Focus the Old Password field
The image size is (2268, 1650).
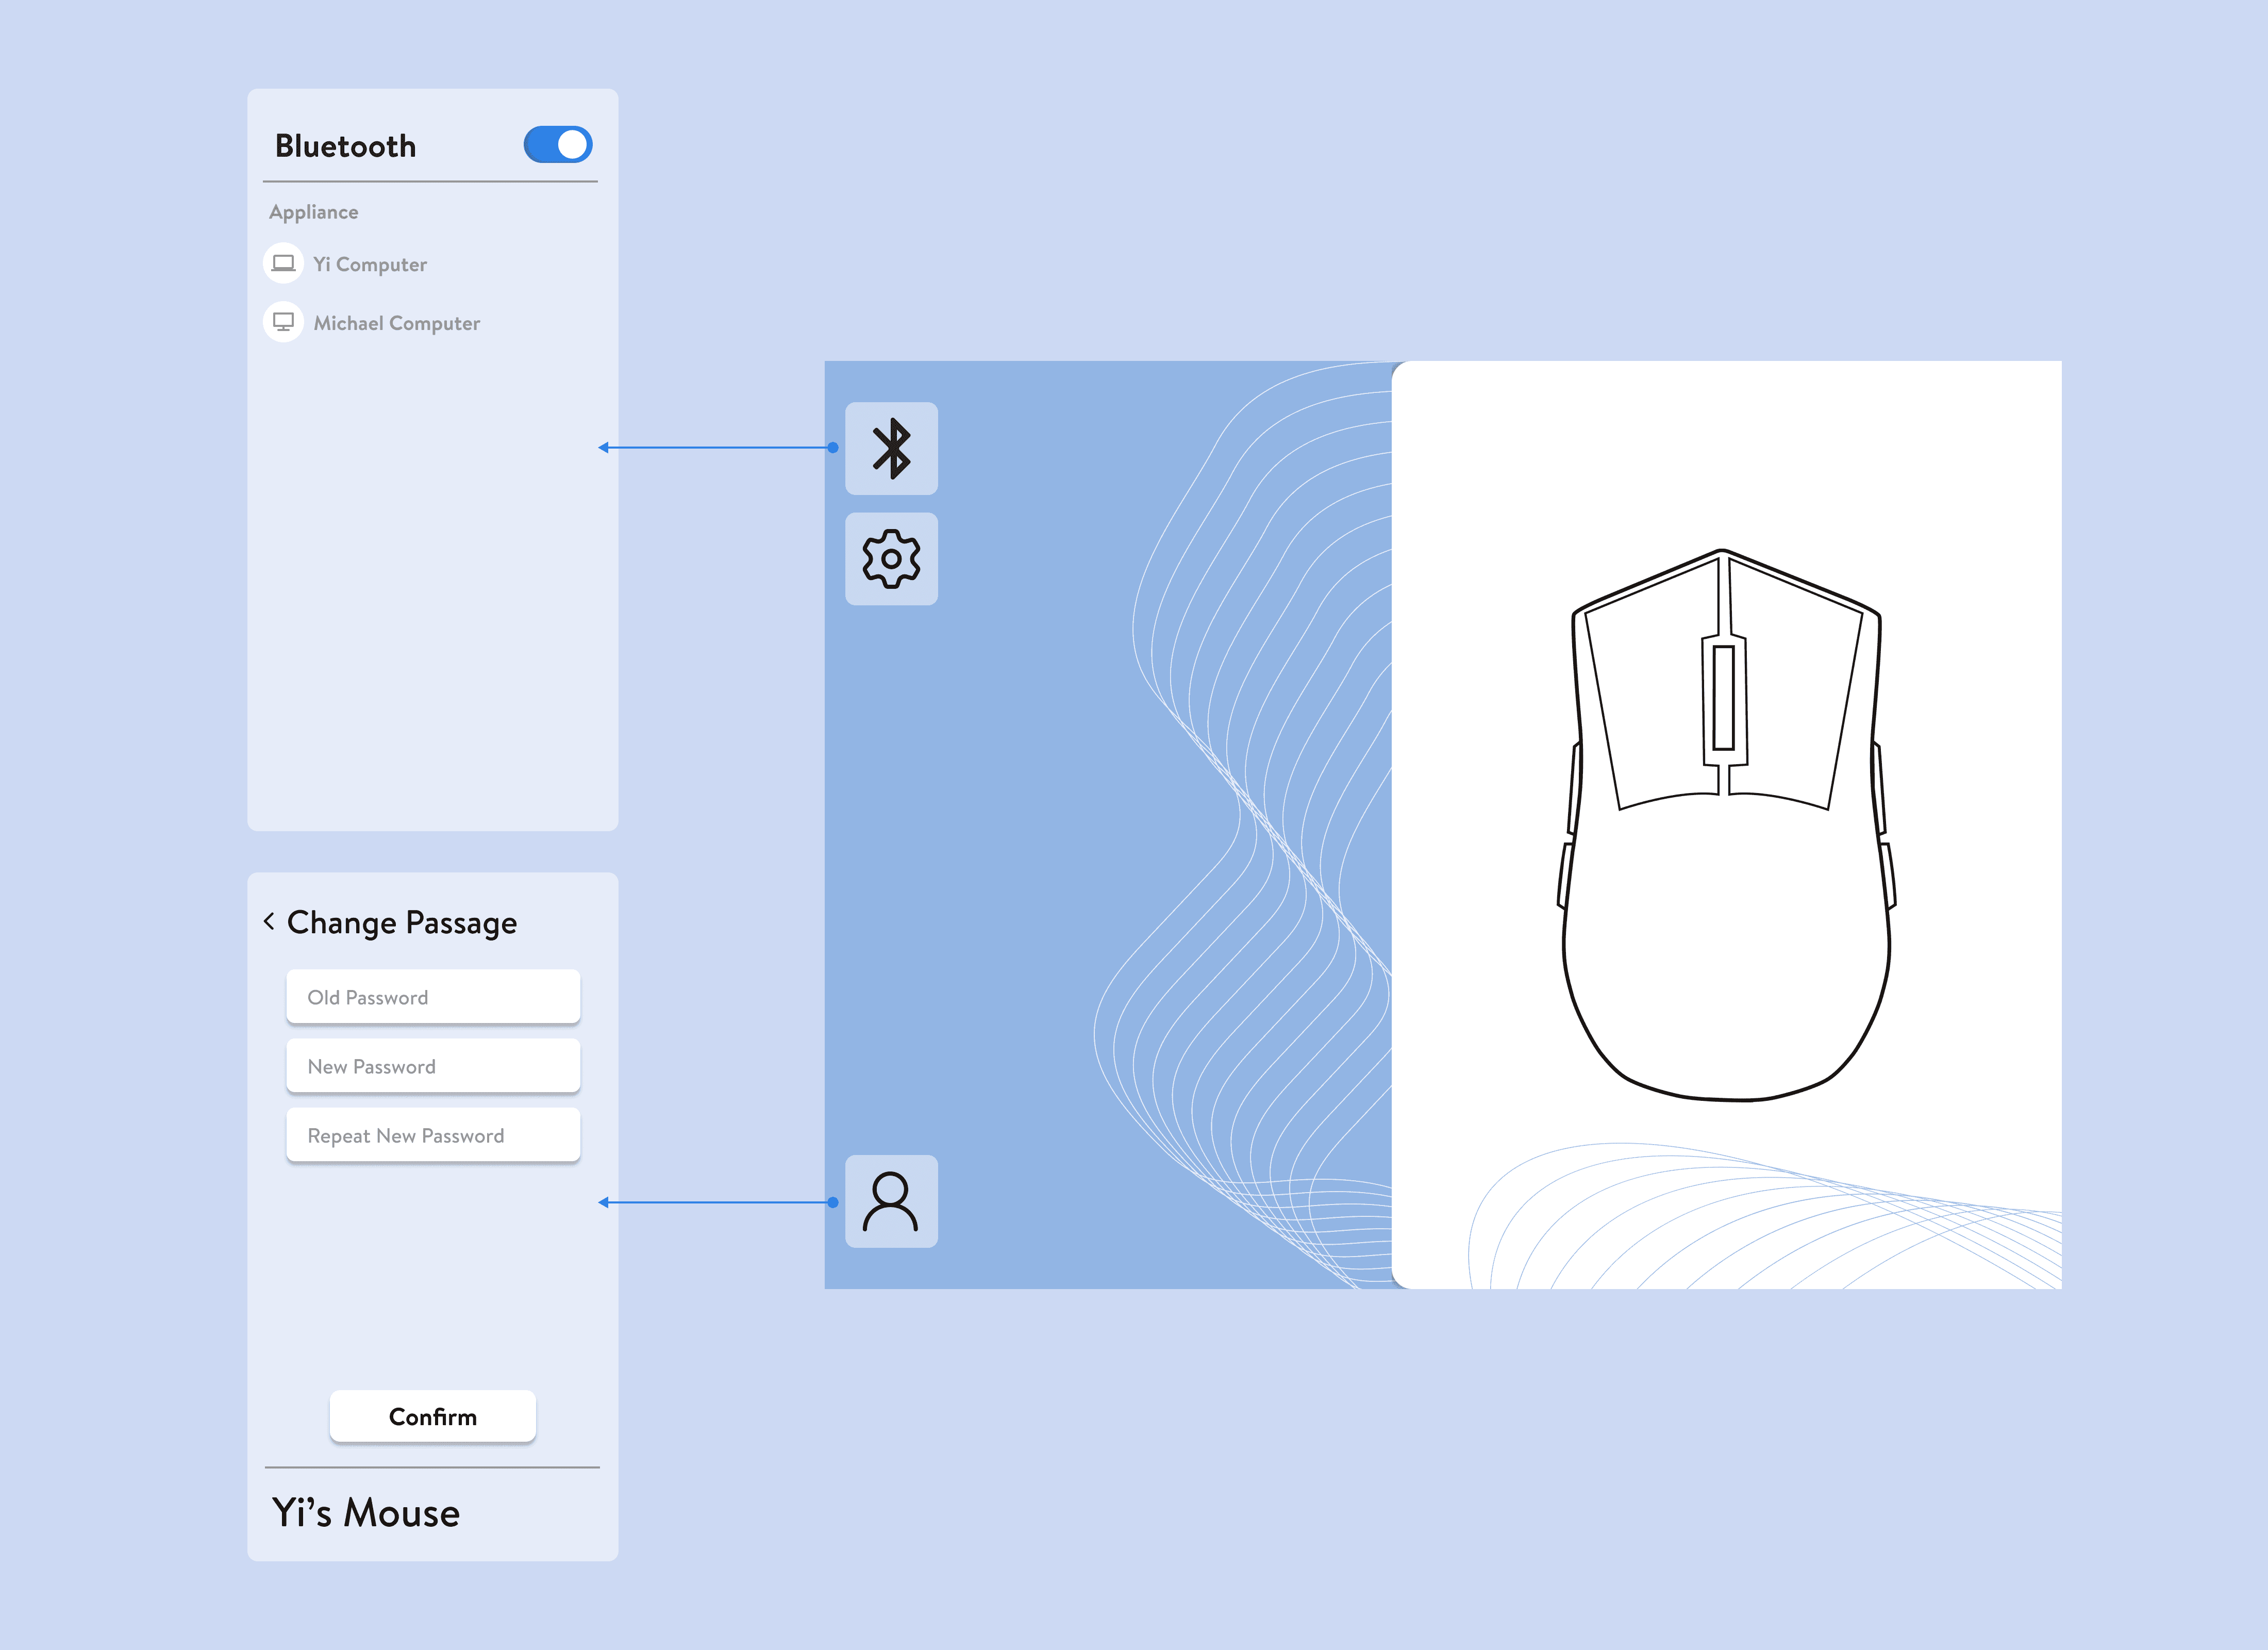[x=433, y=997]
